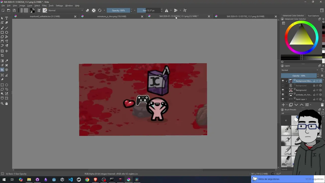Select the Reference Images pin tool
Screen dimensions: 325x183
point(2,80)
